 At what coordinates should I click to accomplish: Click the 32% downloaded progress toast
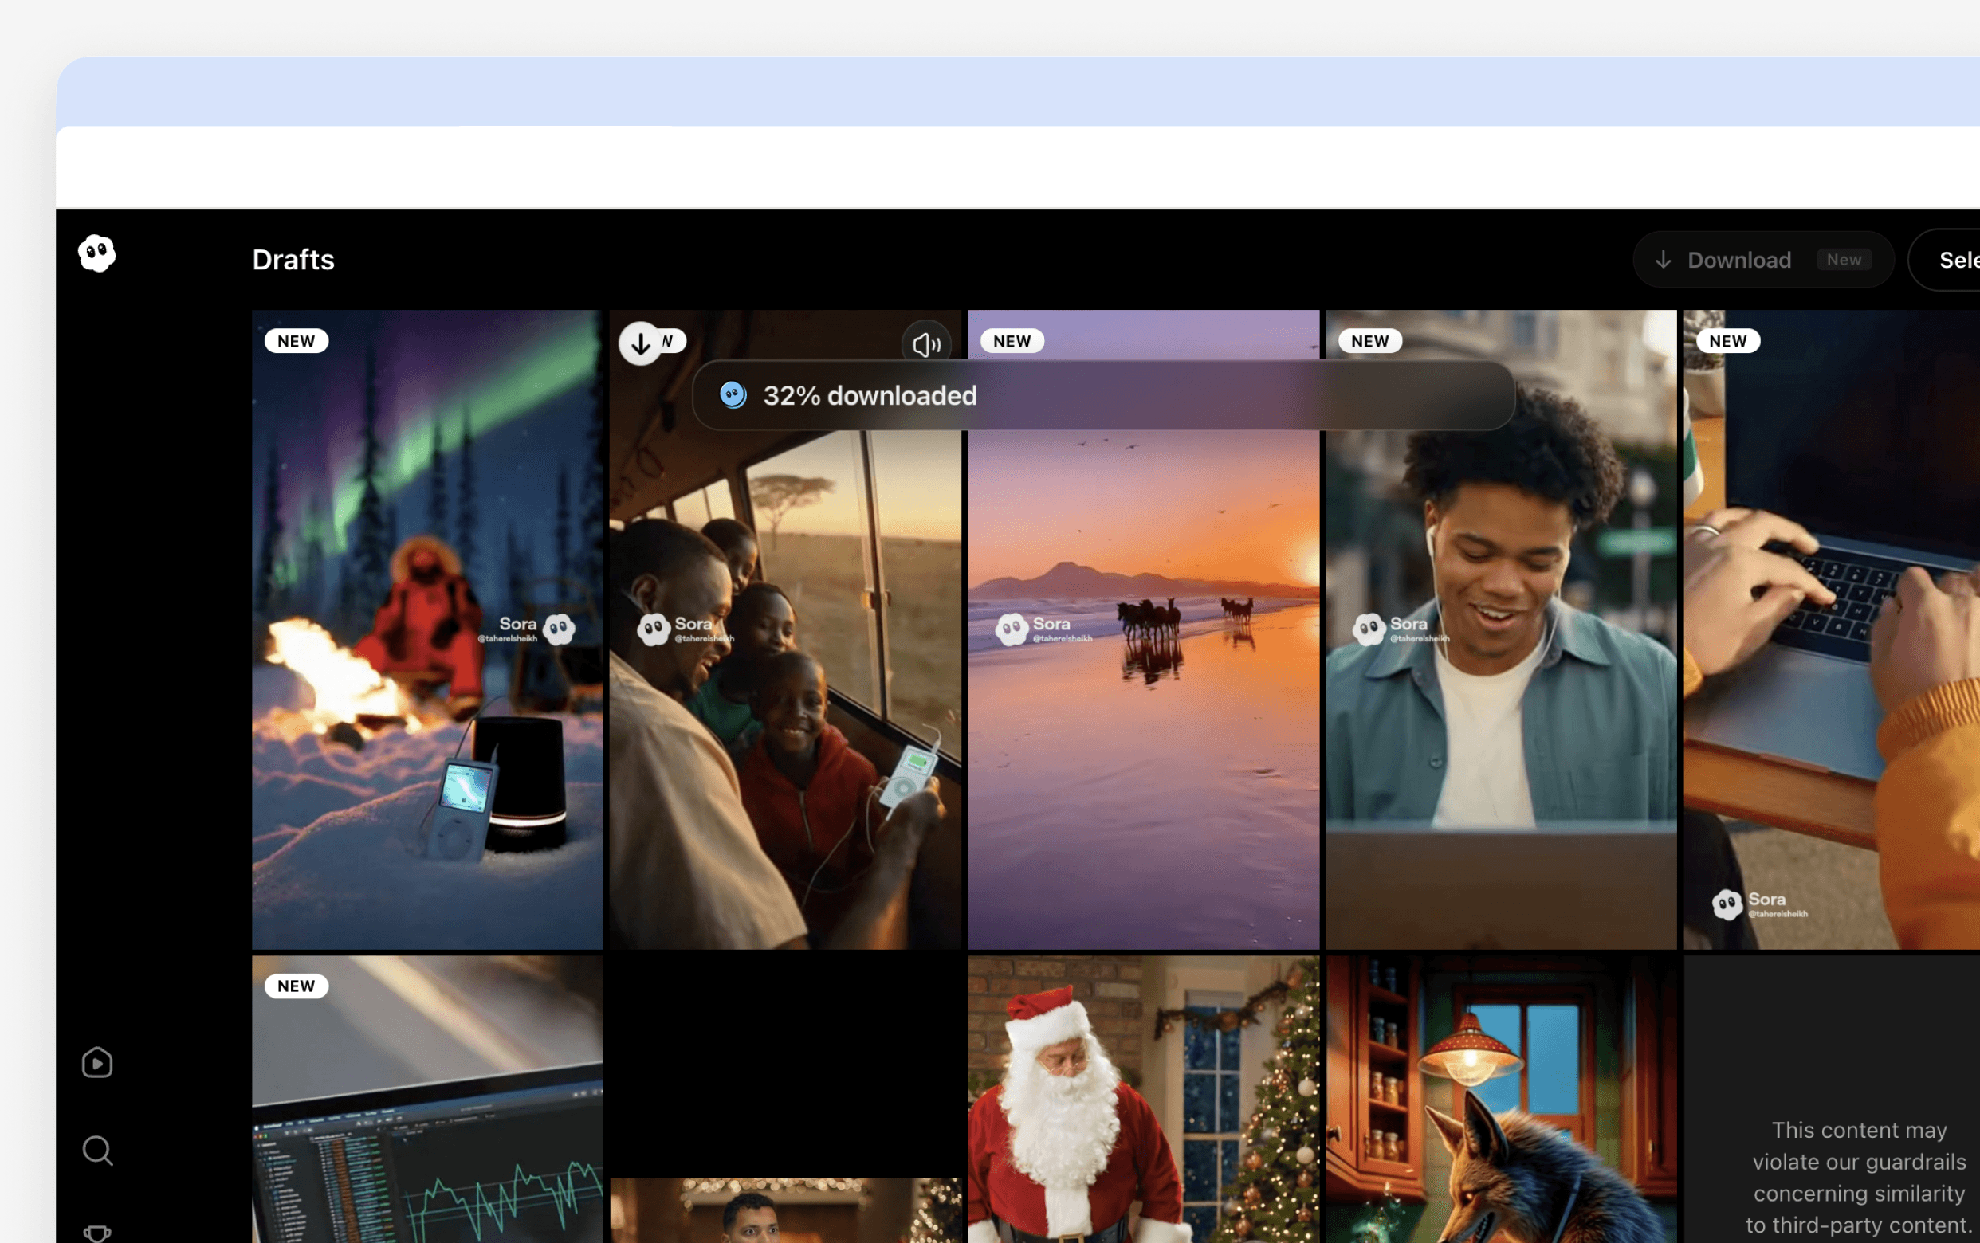pyautogui.click(x=1102, y=395)
